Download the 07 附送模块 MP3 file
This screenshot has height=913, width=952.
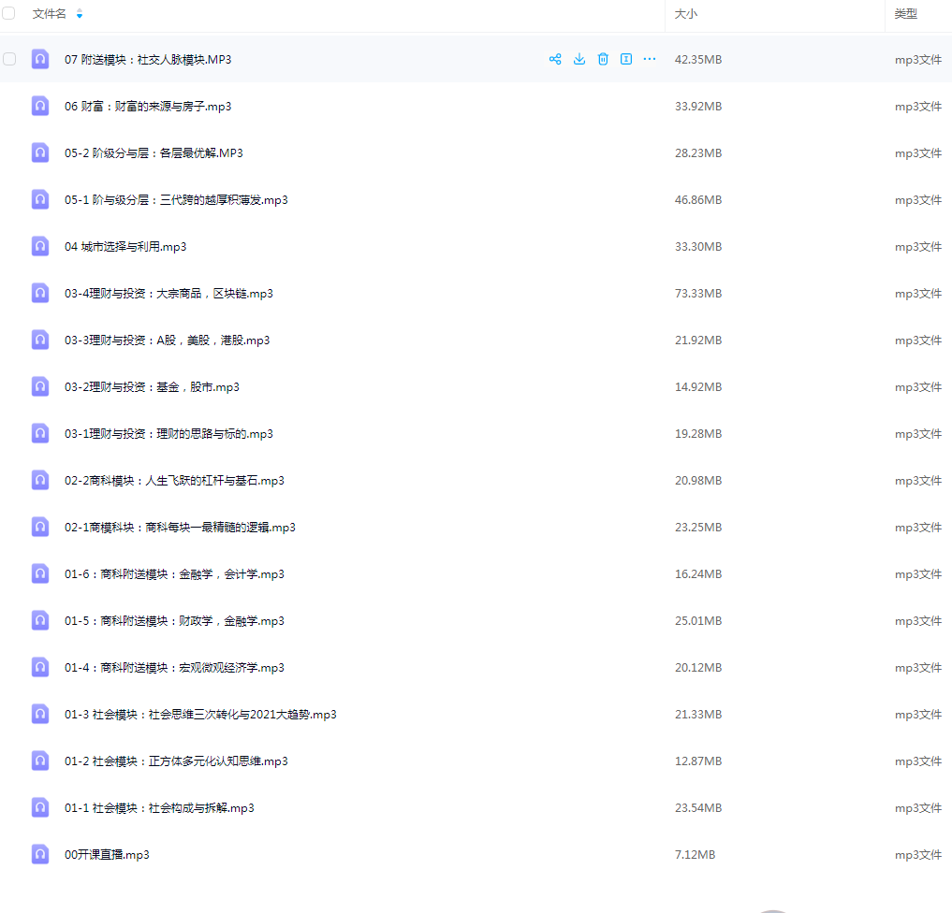pos(579,59)
